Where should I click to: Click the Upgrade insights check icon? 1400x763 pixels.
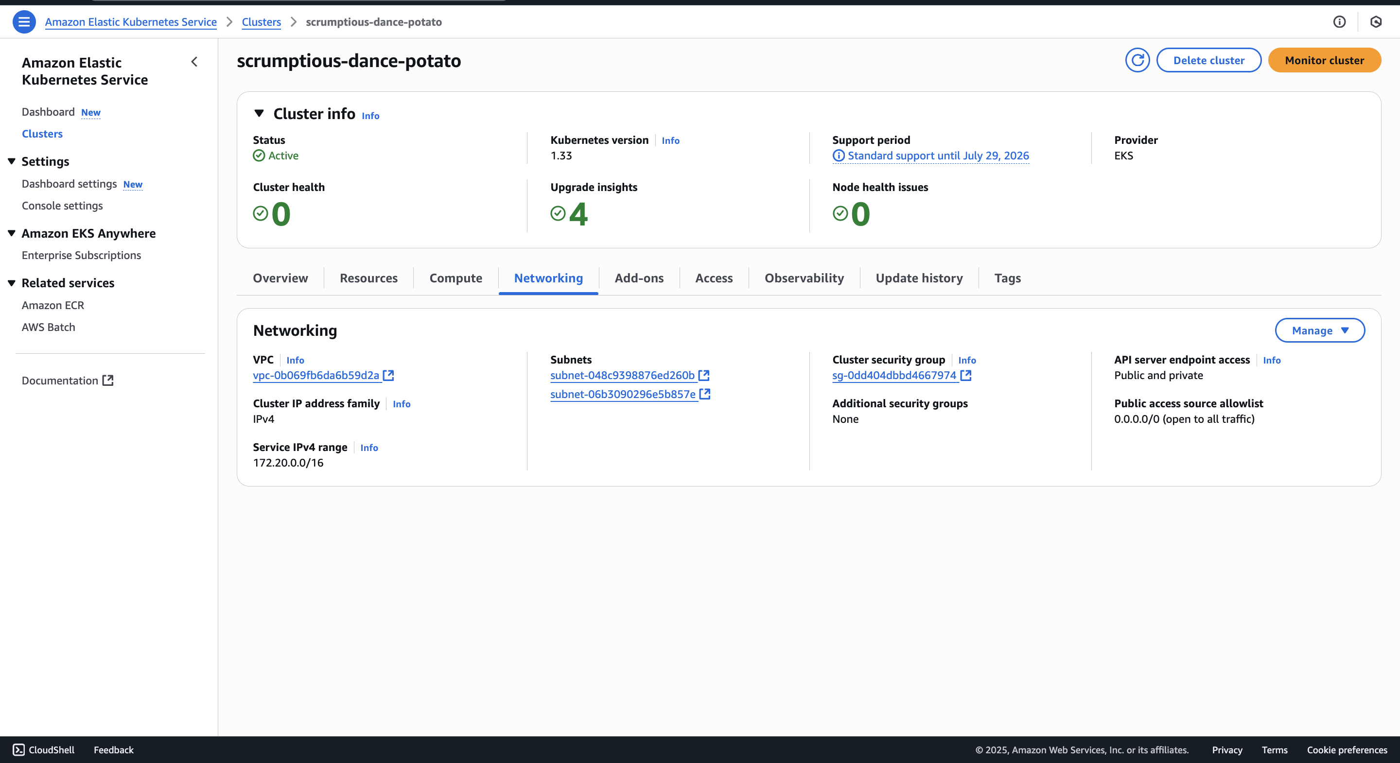click(558, 213)
